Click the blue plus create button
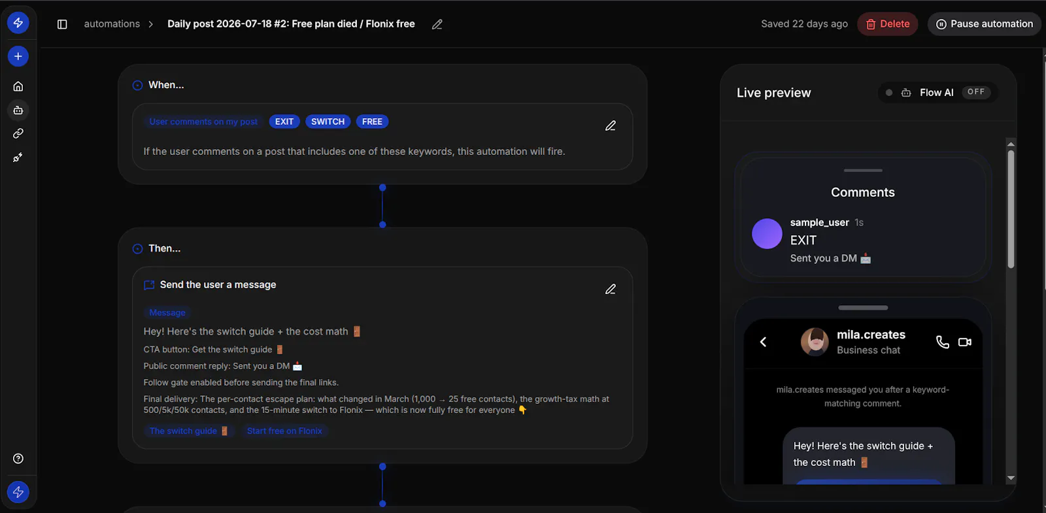The image size is (1046, 513). pyautogui.click(x=18, y=56)
